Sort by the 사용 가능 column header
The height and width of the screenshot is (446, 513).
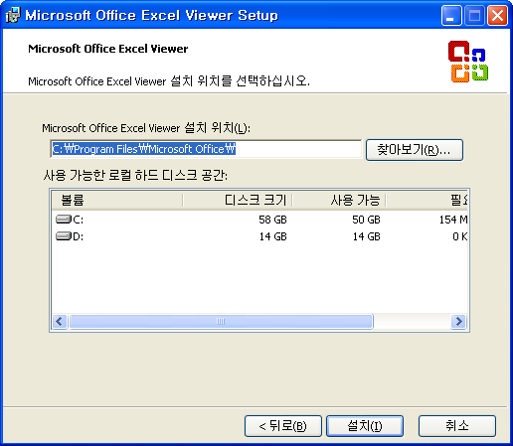pos(339,200)
